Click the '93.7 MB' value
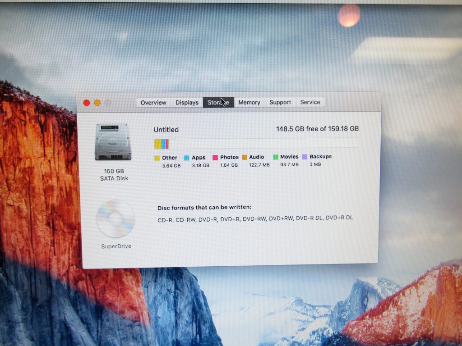Image resolution: width=462 pixels, height=346 pixels. coord(289,164)
